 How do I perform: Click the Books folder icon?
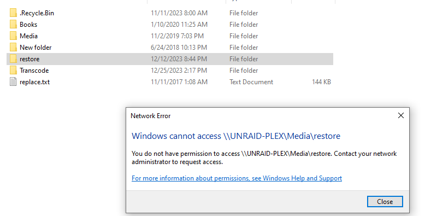[13, 24]
